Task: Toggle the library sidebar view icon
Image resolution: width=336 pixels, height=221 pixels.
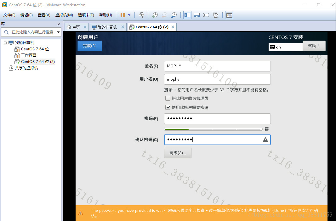Action: pos(187,15)
